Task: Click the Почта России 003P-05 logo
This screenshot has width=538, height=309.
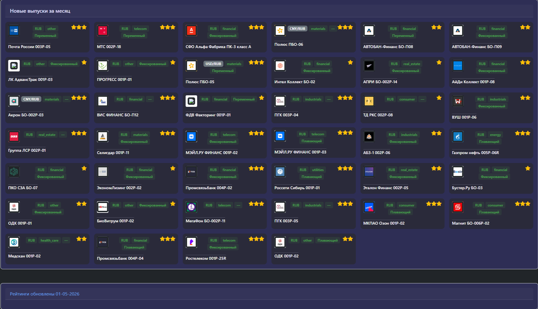Action: pyautogui.click(x=14, y=30)
